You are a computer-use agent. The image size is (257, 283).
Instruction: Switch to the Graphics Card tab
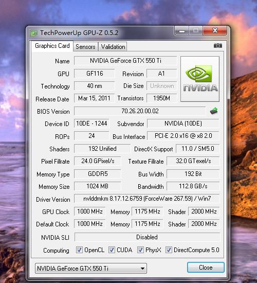point(52,46)
